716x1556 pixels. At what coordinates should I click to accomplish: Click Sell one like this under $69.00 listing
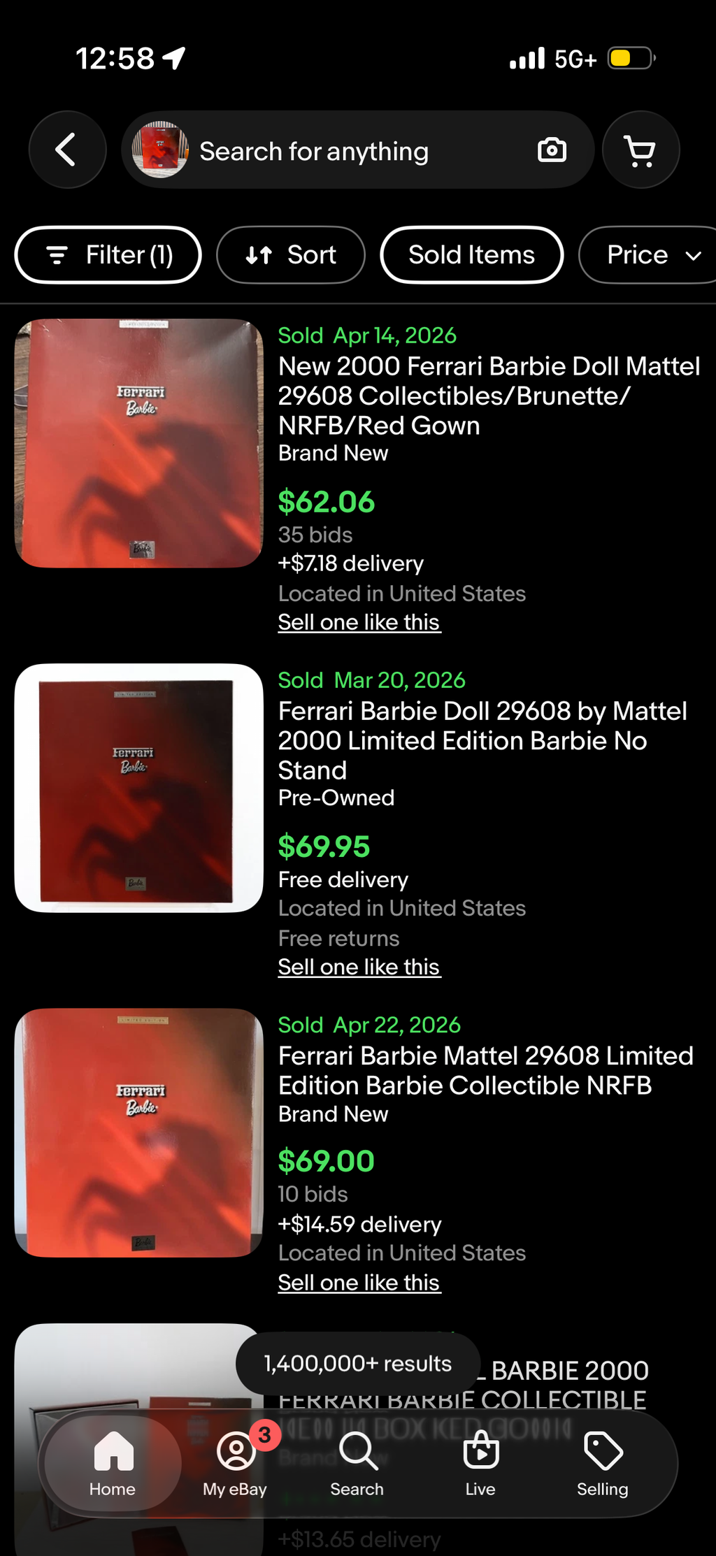tap(359, 1283)
